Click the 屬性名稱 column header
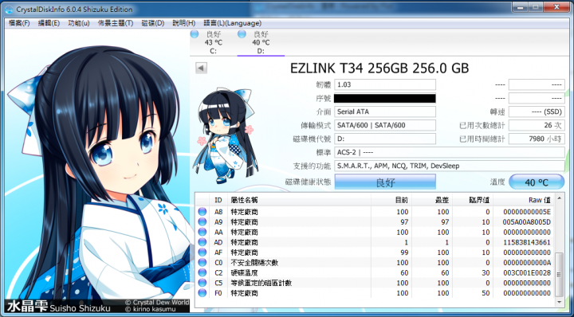 (x=299, y=200)
